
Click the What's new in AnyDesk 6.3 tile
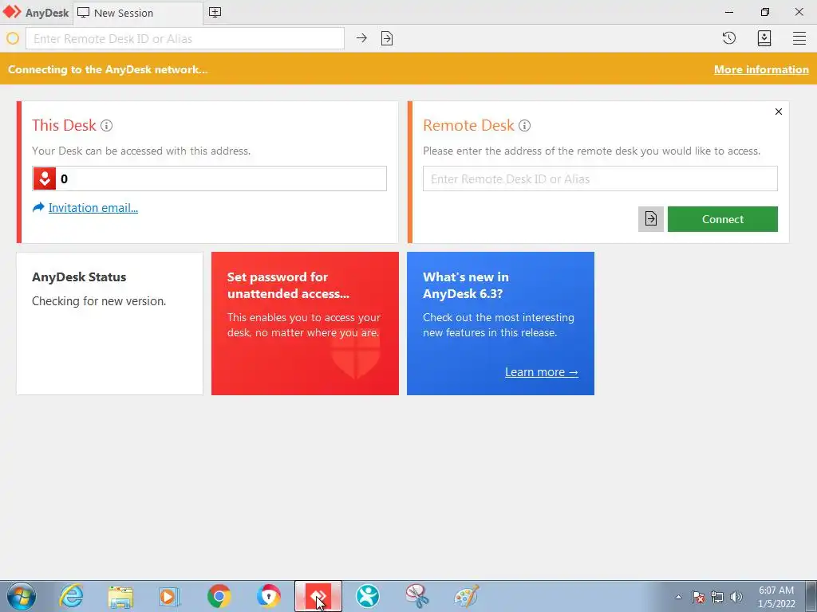click(x=500, y=324)
